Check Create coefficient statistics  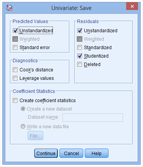15,100
